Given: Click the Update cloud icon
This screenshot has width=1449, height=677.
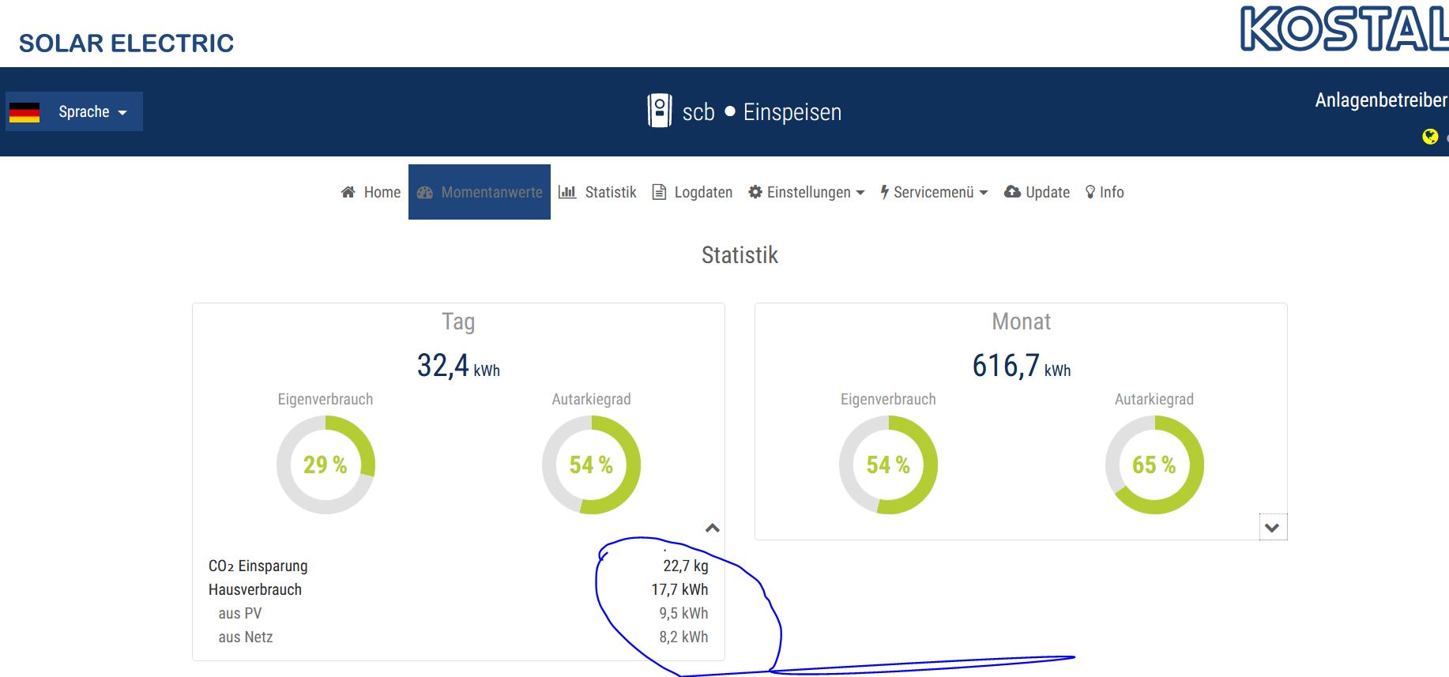Looking at the screenshot, I should click(x=1012, y=192).
